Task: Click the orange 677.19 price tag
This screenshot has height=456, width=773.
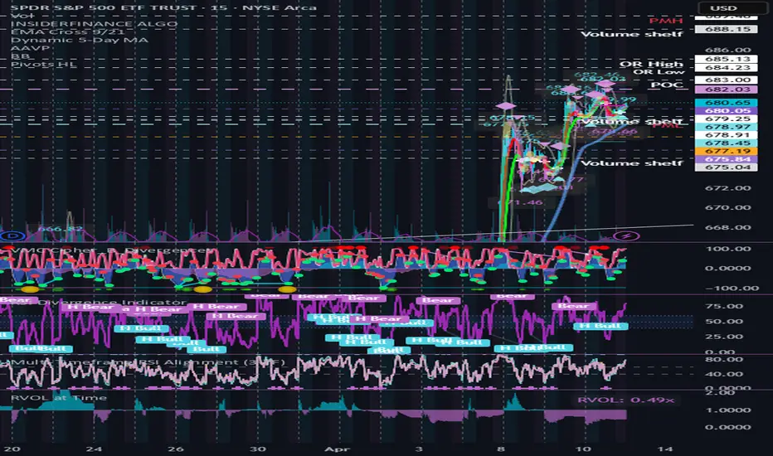Action: pos(727,151)
